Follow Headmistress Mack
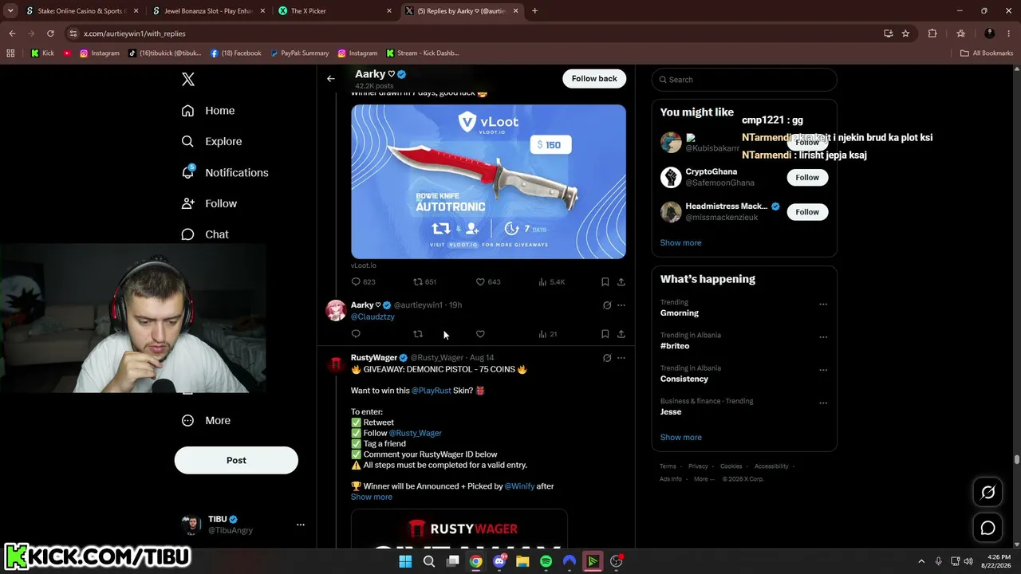This screenshot has width=1021, height=574. pos(807,212)
